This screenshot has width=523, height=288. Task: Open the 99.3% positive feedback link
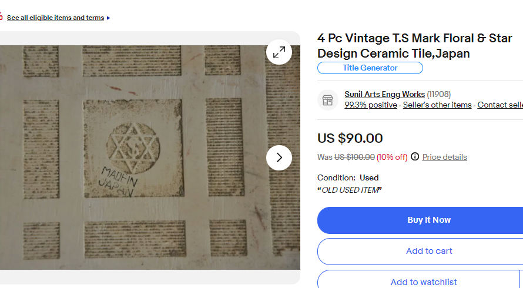tap(371, 105)
